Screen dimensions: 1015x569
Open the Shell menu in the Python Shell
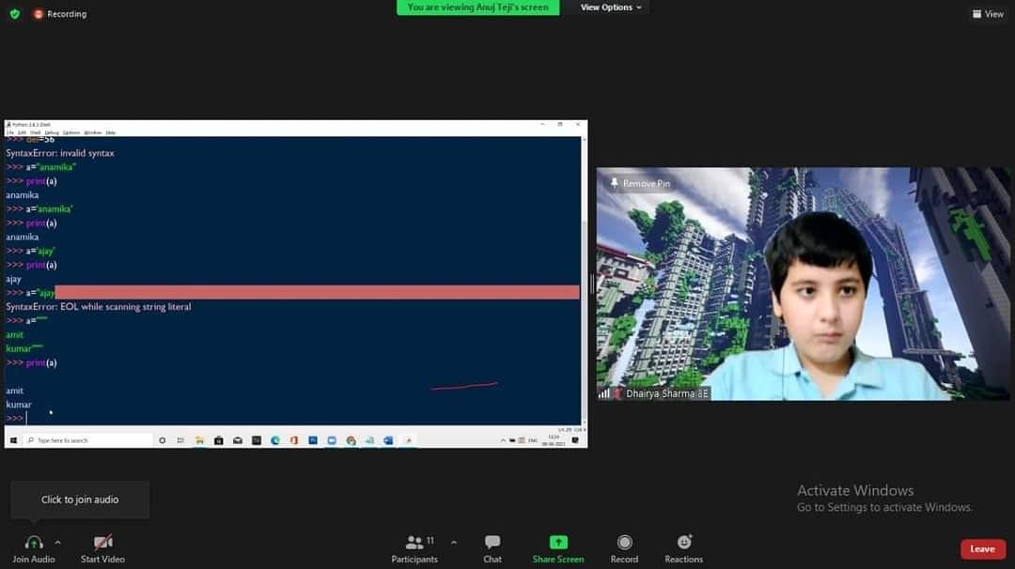(35, 132)
